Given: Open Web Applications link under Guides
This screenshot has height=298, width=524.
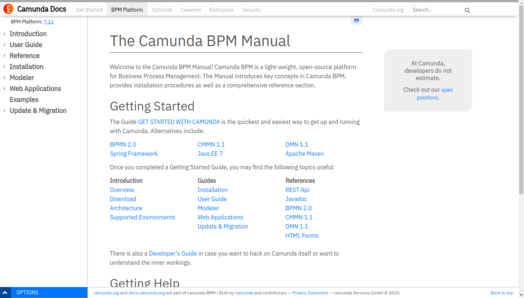Looking at the screenshot, I should [220, 217].
